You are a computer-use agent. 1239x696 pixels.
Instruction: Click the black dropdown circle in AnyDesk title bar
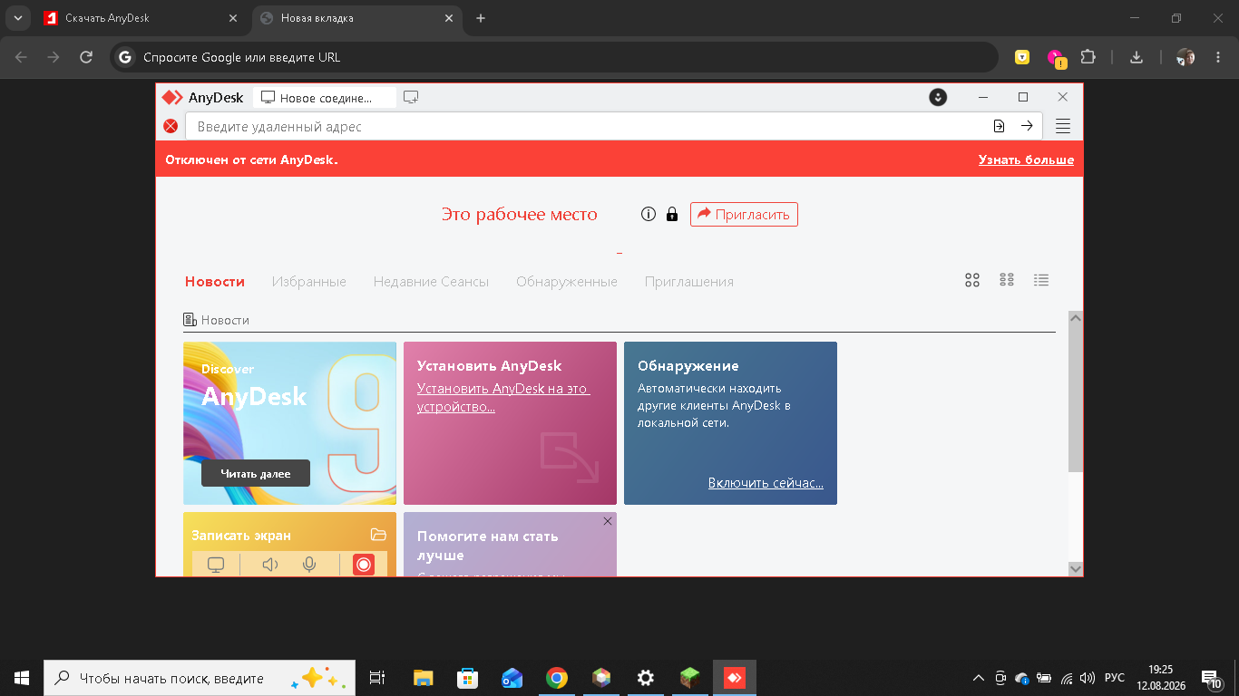(939, 97)
